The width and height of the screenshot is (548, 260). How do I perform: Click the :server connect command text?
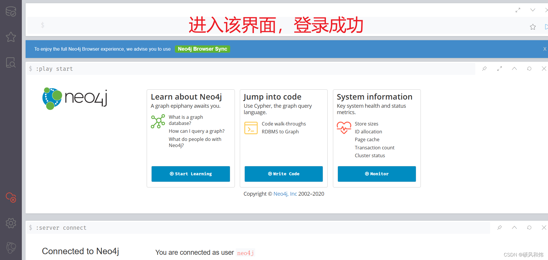pyautogui.click(x=61, y=228)
